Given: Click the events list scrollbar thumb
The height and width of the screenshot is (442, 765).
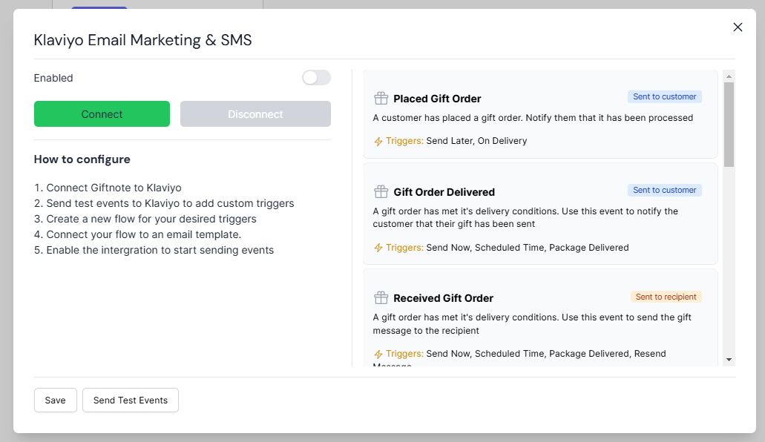Looking at the screenshot, I should coord(729,125).
